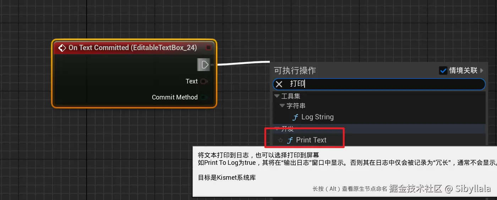Collapse the 开发 category
Screen dimensions: 497x200
point(277,129)
